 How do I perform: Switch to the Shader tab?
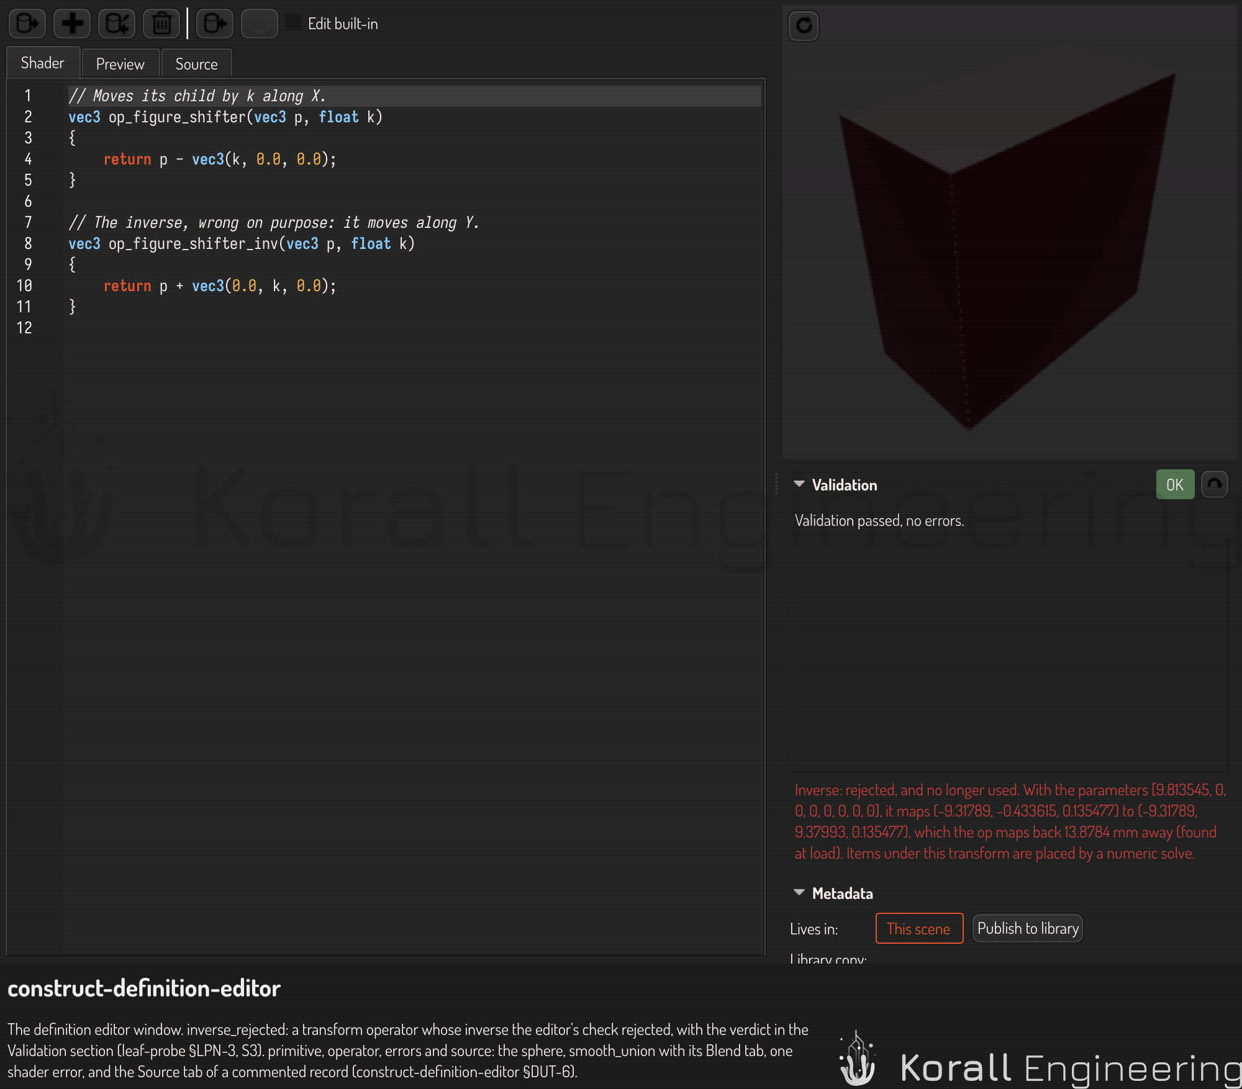pos(43,63)
